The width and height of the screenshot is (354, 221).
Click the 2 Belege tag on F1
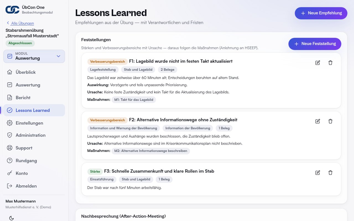[168, 70]
